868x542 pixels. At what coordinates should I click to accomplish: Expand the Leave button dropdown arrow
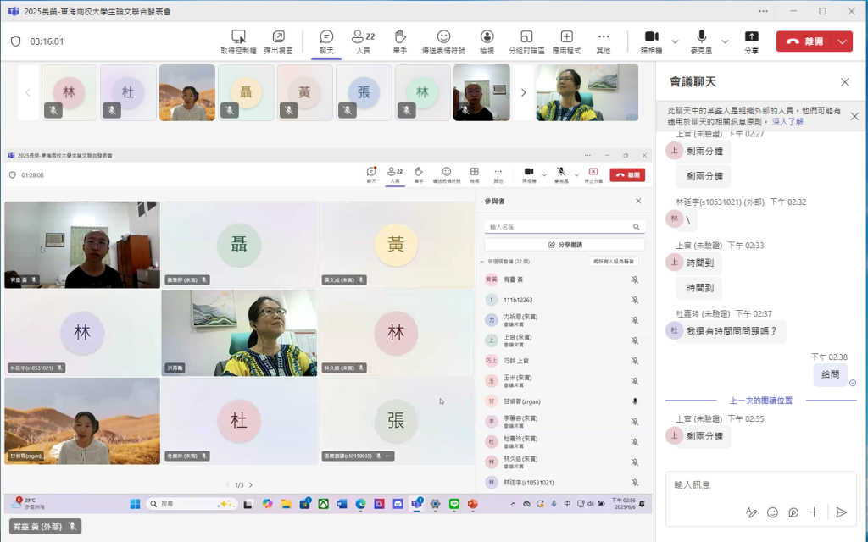843,41
